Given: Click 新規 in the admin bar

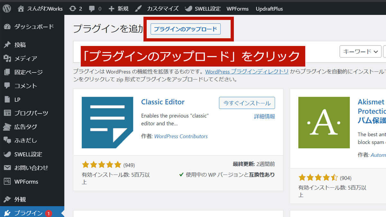Looking at the screenshot, I should pos(123,9).
